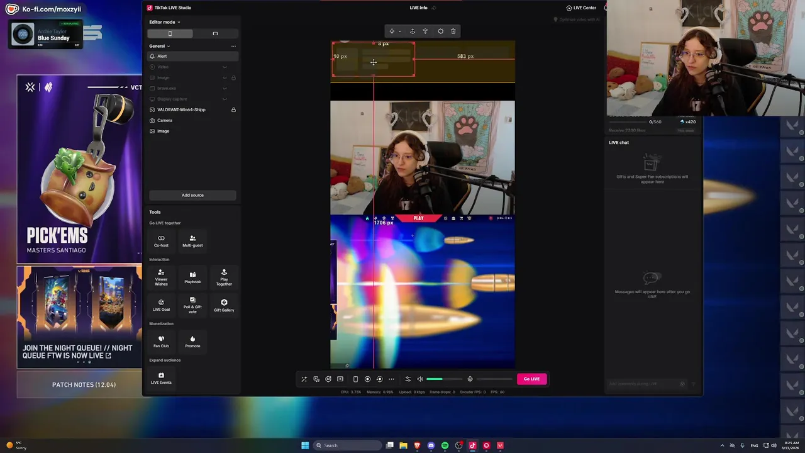Open the LIVE Center
Viewport: 805px width, 453px height.
click(x=581, y=8)
